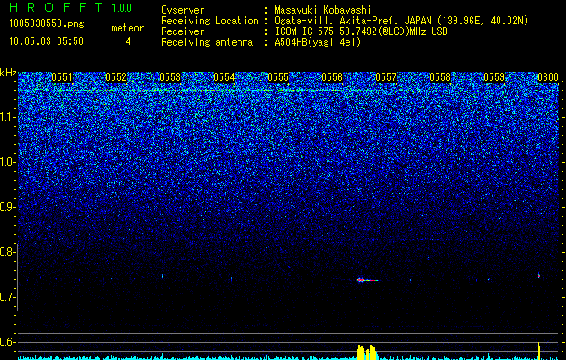566x360 pixels.
Task: Click the HROFFT program title text
Action: (x=56, y=7)
